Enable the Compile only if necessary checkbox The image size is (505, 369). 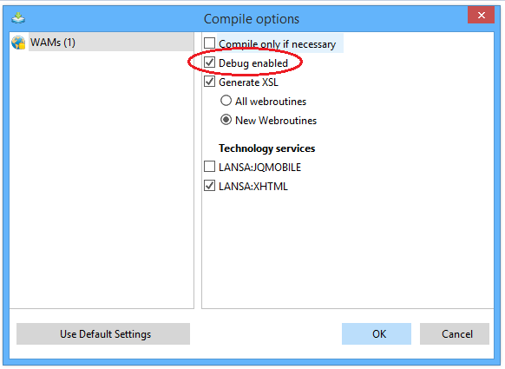click(209, 43)
